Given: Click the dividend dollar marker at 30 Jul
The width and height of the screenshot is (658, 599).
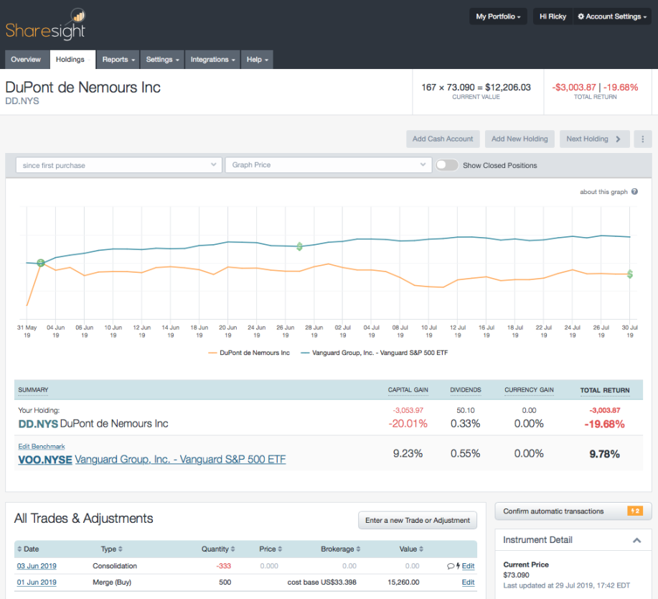Looking at the screenshot, I should [629, 274].
